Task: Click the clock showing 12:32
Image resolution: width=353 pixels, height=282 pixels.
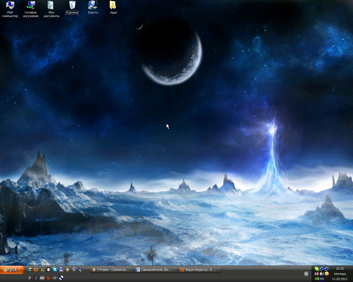Action: point(340,269)
